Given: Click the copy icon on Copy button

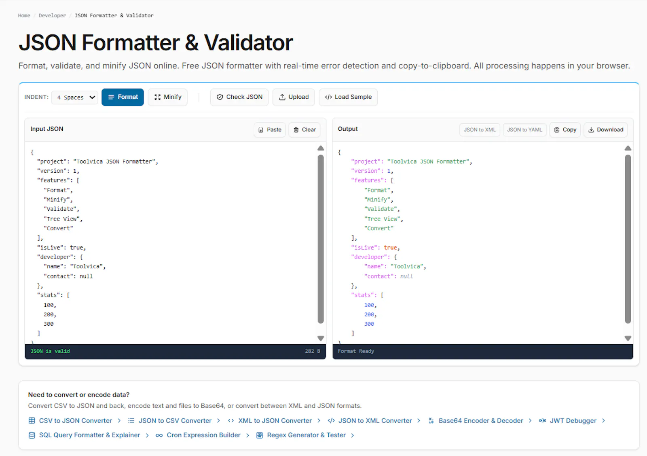Looking at the screenshot, I should coord(557,130).
